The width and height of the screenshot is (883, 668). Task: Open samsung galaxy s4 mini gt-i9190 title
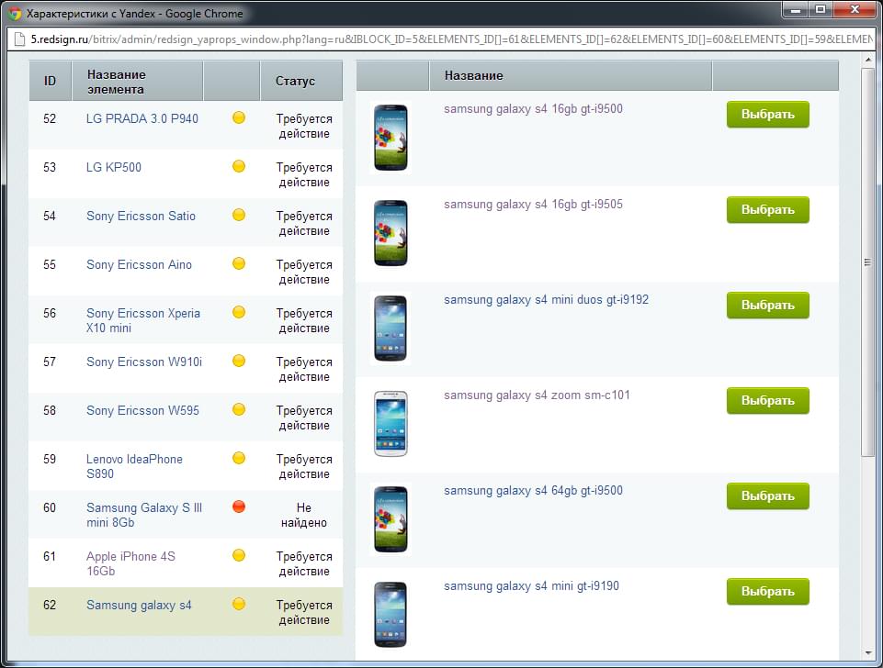tap(531, 586)
